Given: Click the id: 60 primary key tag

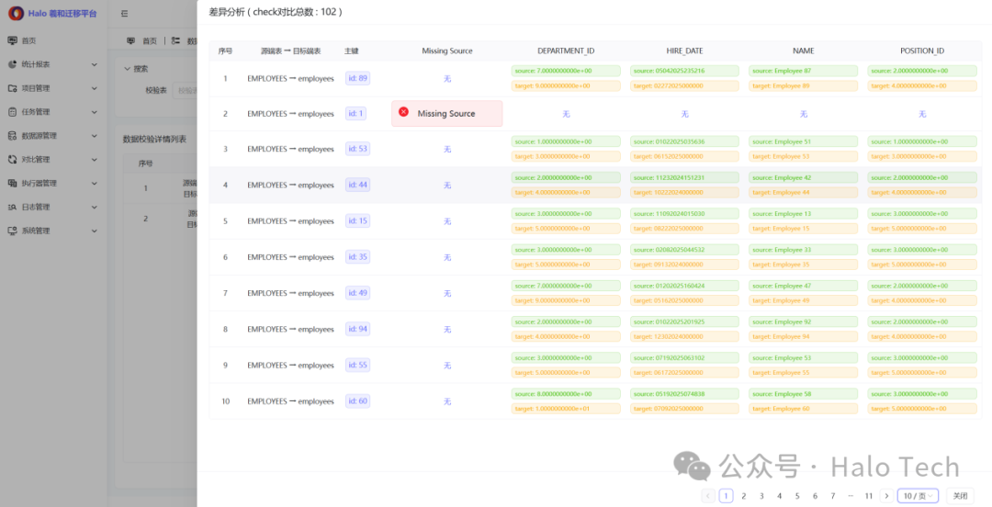Looking at the screenshot, I should point(357,401).
